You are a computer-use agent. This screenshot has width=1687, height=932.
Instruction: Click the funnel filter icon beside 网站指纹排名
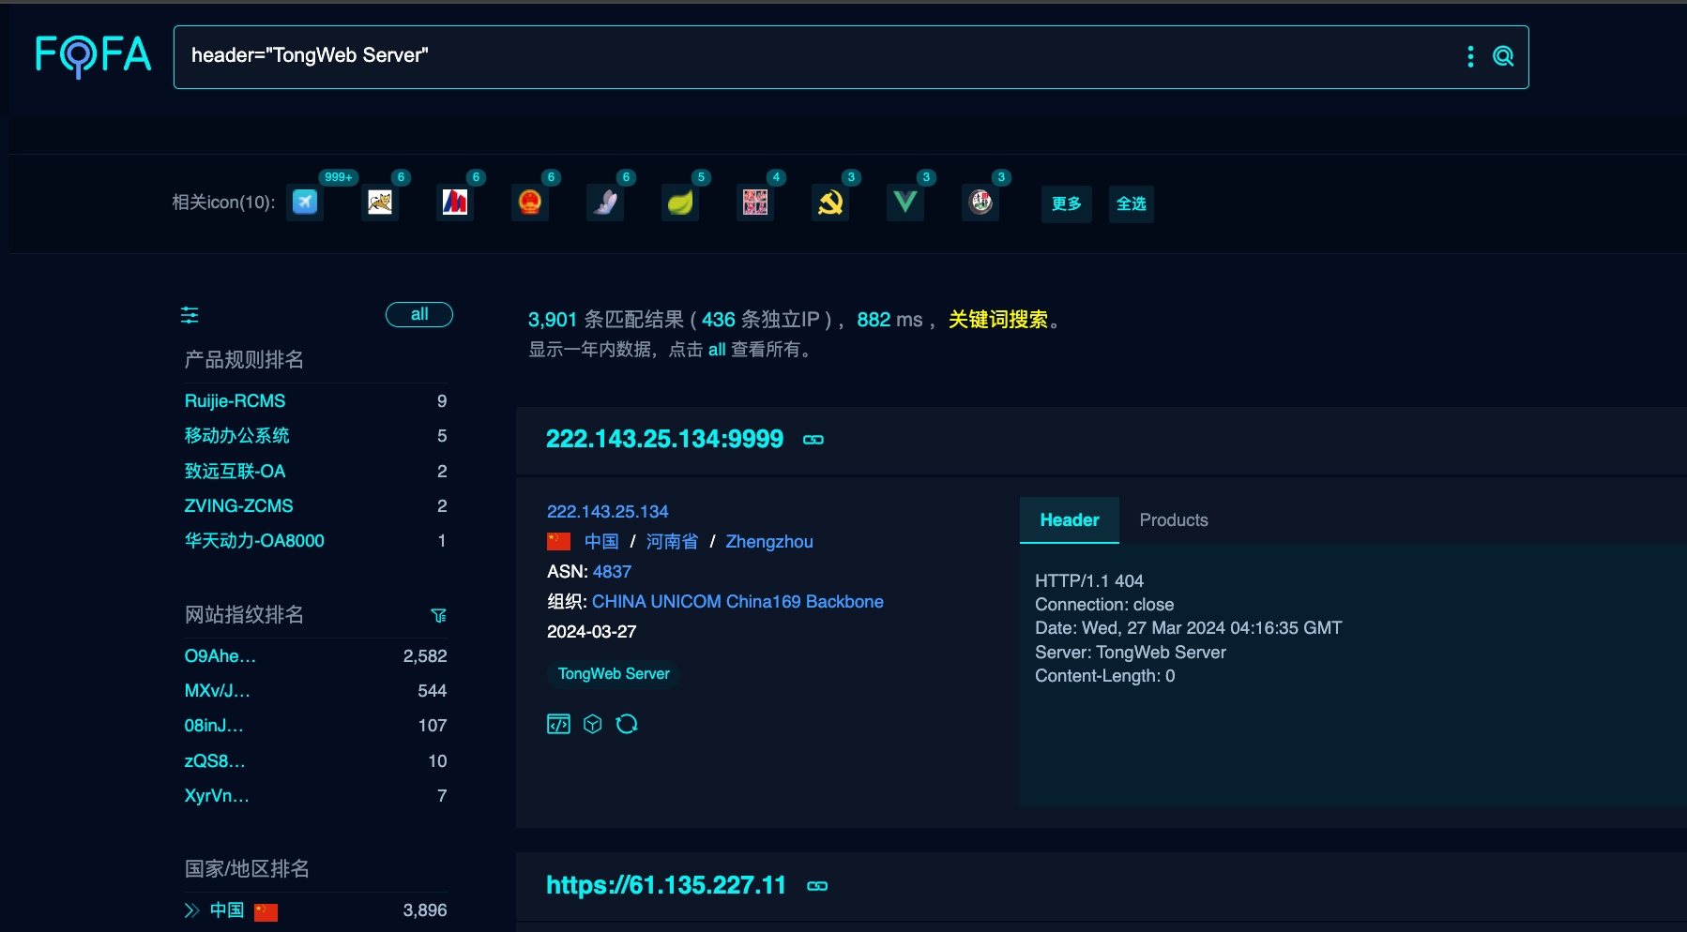pyautogui.click(x=438, y=615)
